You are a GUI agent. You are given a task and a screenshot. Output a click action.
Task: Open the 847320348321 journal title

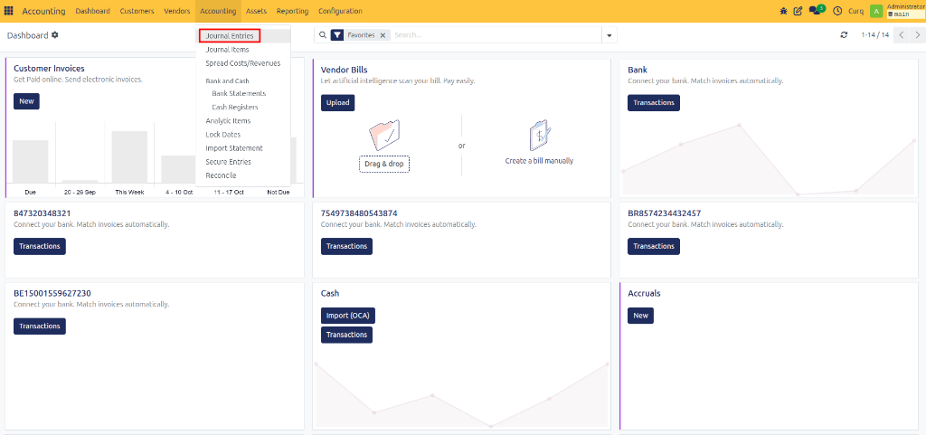click(42, 213)
